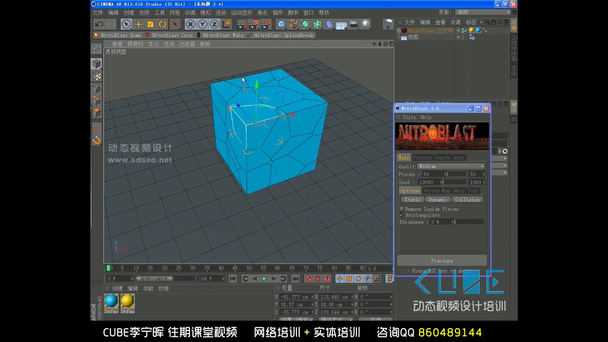
Task: Click the Static button
Action: coord(412,200)
